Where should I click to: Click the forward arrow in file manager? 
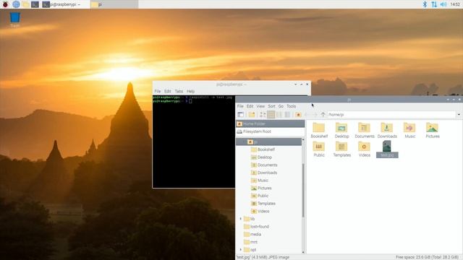tap(315, 115)
